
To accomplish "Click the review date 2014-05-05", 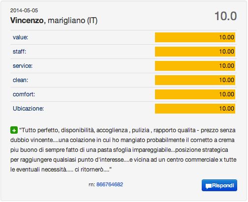I will coord(24,10).
